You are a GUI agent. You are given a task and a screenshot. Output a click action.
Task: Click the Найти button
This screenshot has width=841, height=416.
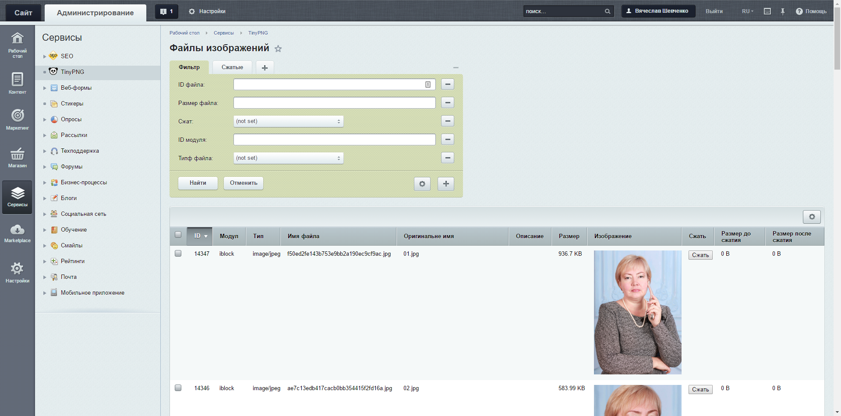198,183
